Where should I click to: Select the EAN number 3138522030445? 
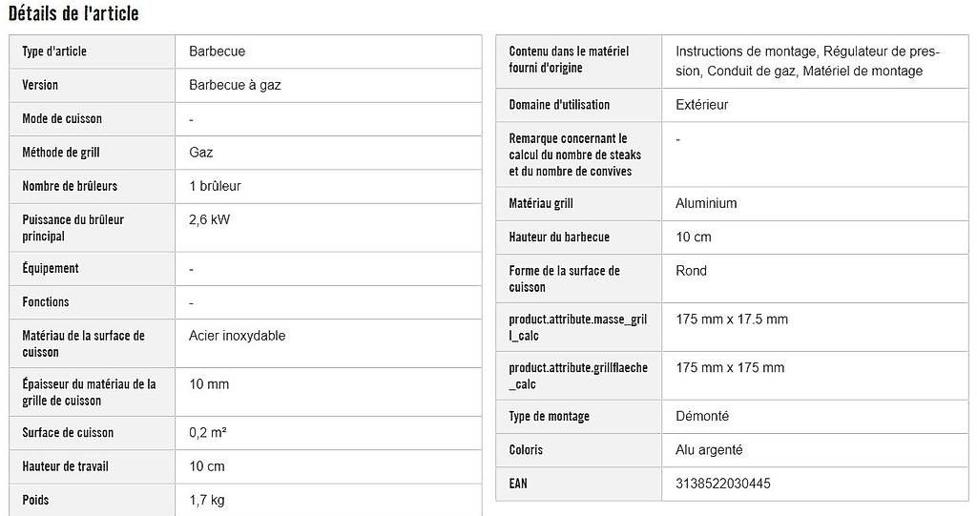(723, 485)
